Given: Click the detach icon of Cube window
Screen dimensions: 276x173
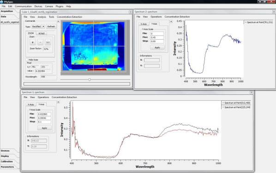Looking at the screenshot, I should 131,12.
